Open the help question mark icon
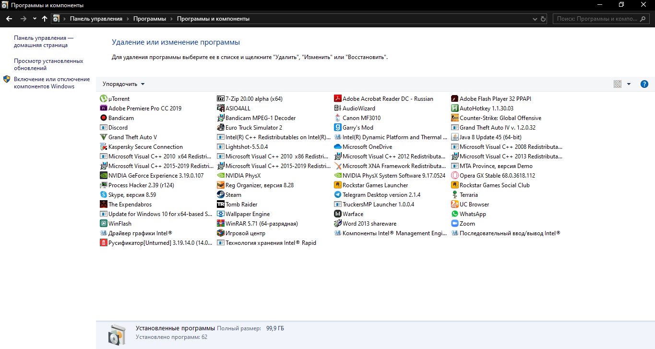 tap(644, 84)
